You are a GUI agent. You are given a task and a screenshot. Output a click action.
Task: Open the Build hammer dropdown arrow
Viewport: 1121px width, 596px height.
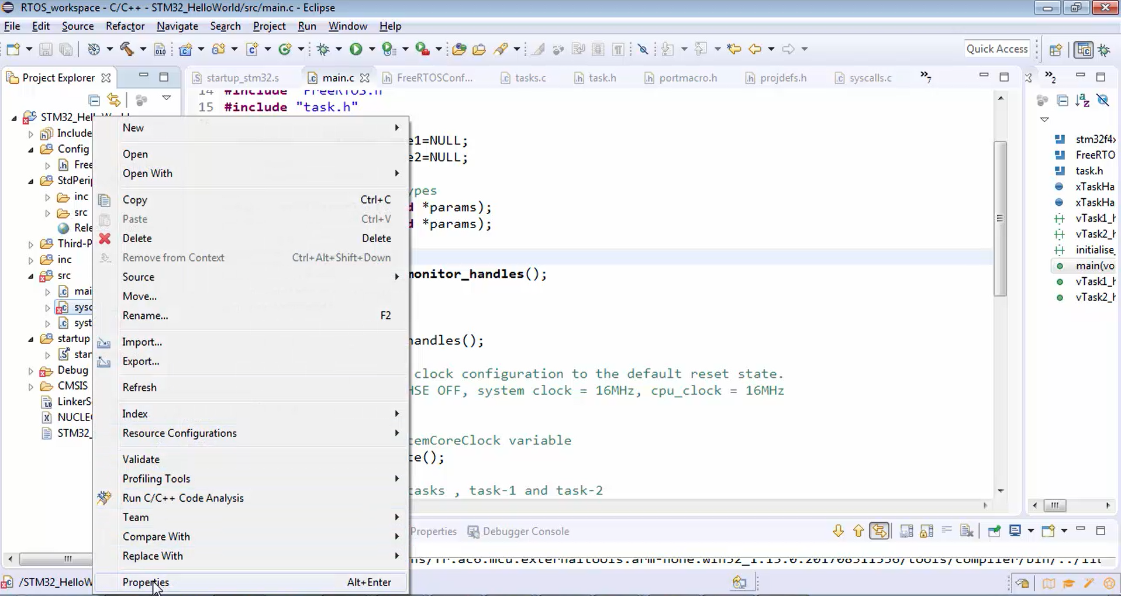click(142, 49)
